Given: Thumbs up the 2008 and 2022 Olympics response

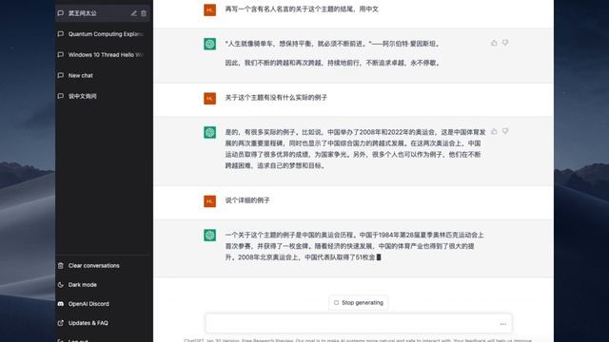Looking at the screenshot, I should pyautogui.click(x=494, y=131).
